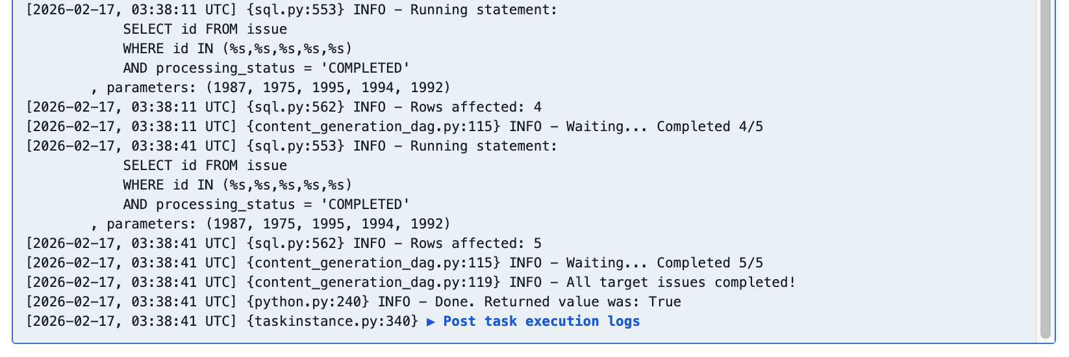Screen dimensions: 1069x357
Task: Click the first 'SELECT id FROM issue' line
Action: coord(205,30)
